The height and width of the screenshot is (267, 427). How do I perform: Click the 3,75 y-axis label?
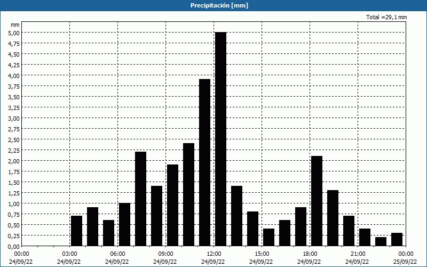point(14,86)
